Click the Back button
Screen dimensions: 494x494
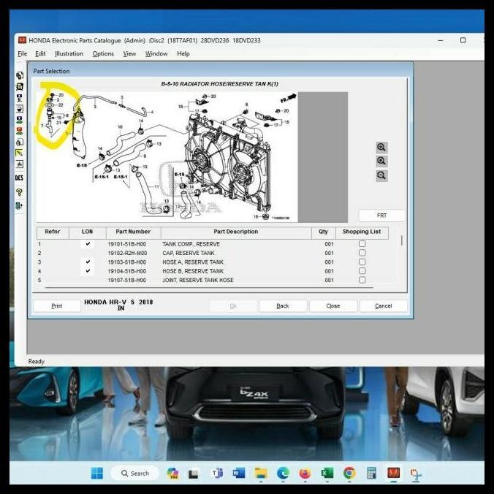tap(283, 306)
